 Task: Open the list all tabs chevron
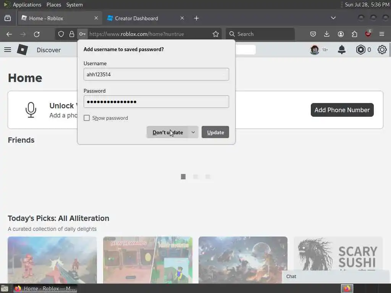tap(333, 18)
